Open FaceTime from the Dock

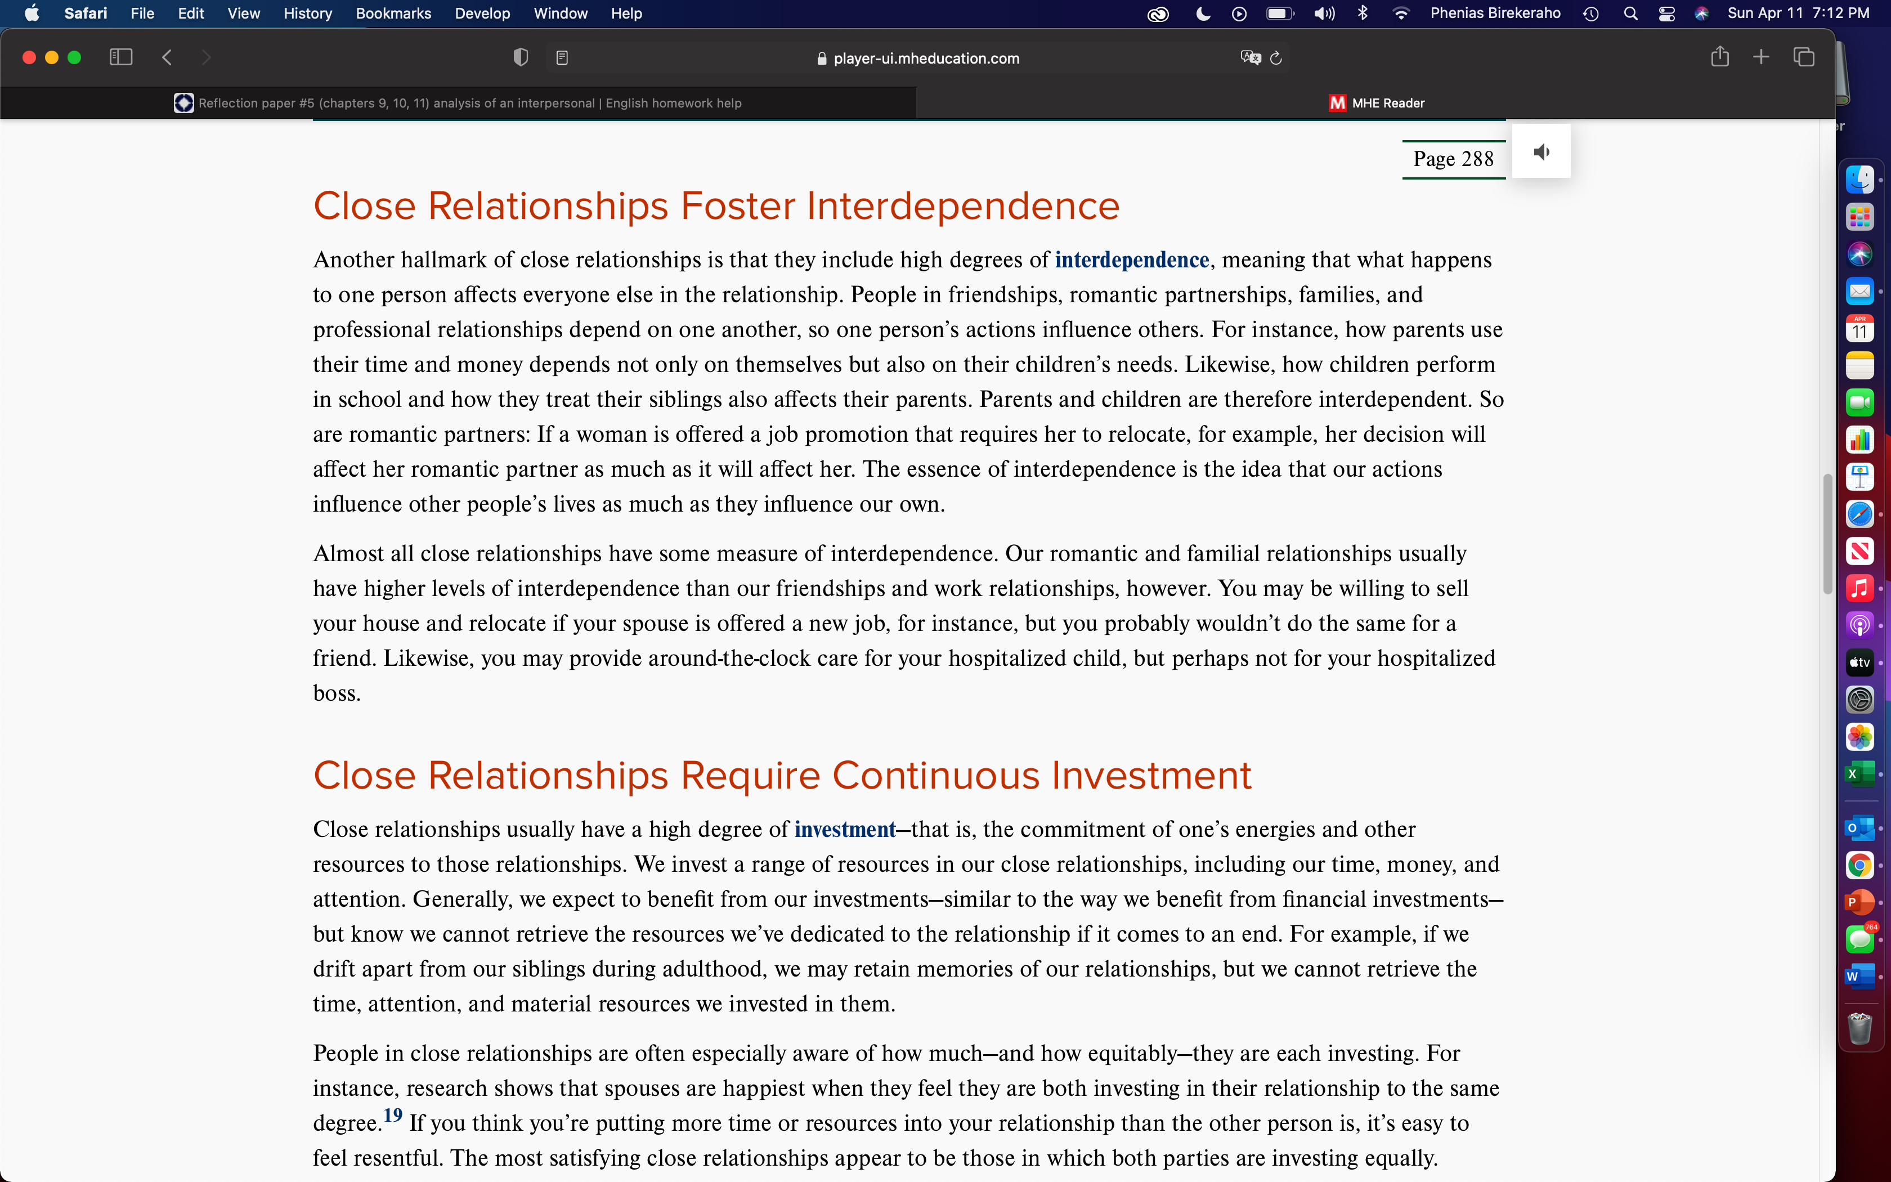pyautogui.click(x=1859, y=402)
